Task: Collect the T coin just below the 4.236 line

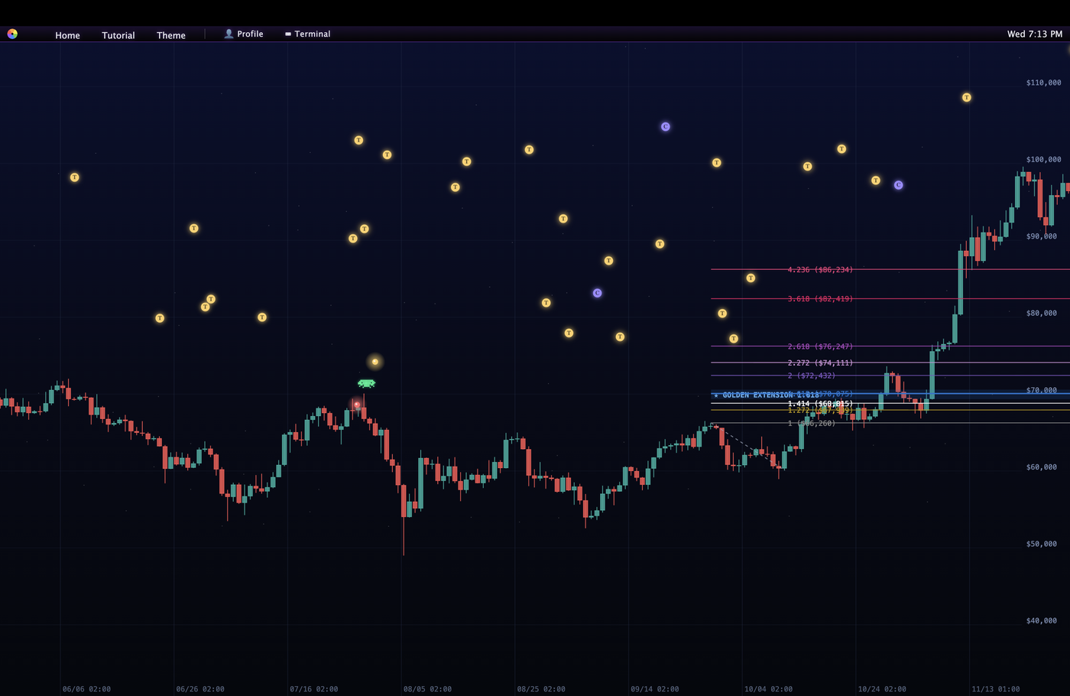Action: click(751, 278)
